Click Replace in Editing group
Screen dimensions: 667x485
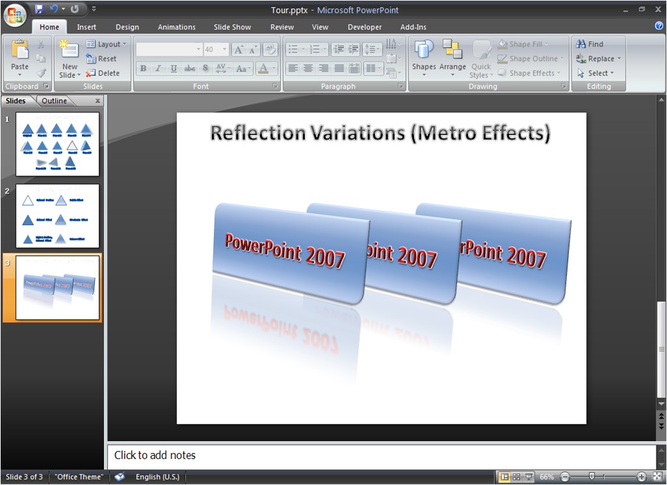(598, 59)
